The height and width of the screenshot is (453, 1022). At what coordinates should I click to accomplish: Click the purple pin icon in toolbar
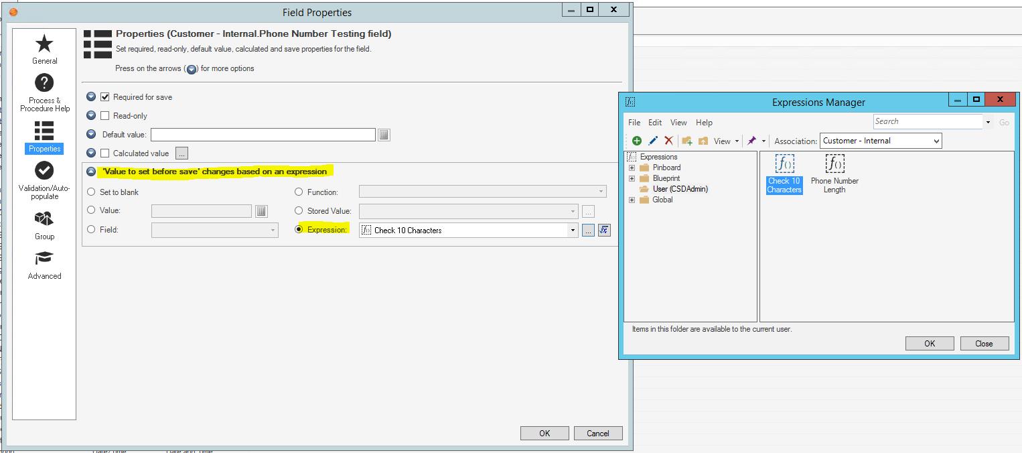751,141
